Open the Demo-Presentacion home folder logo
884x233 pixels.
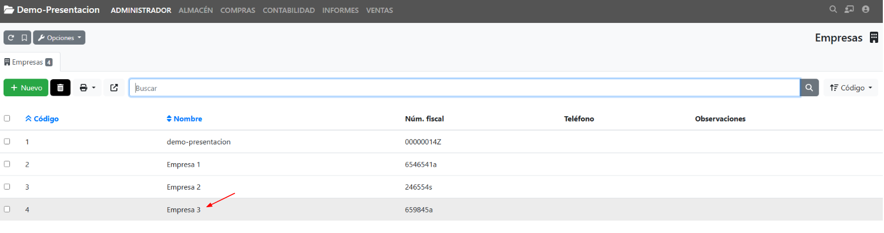point(52,10)
